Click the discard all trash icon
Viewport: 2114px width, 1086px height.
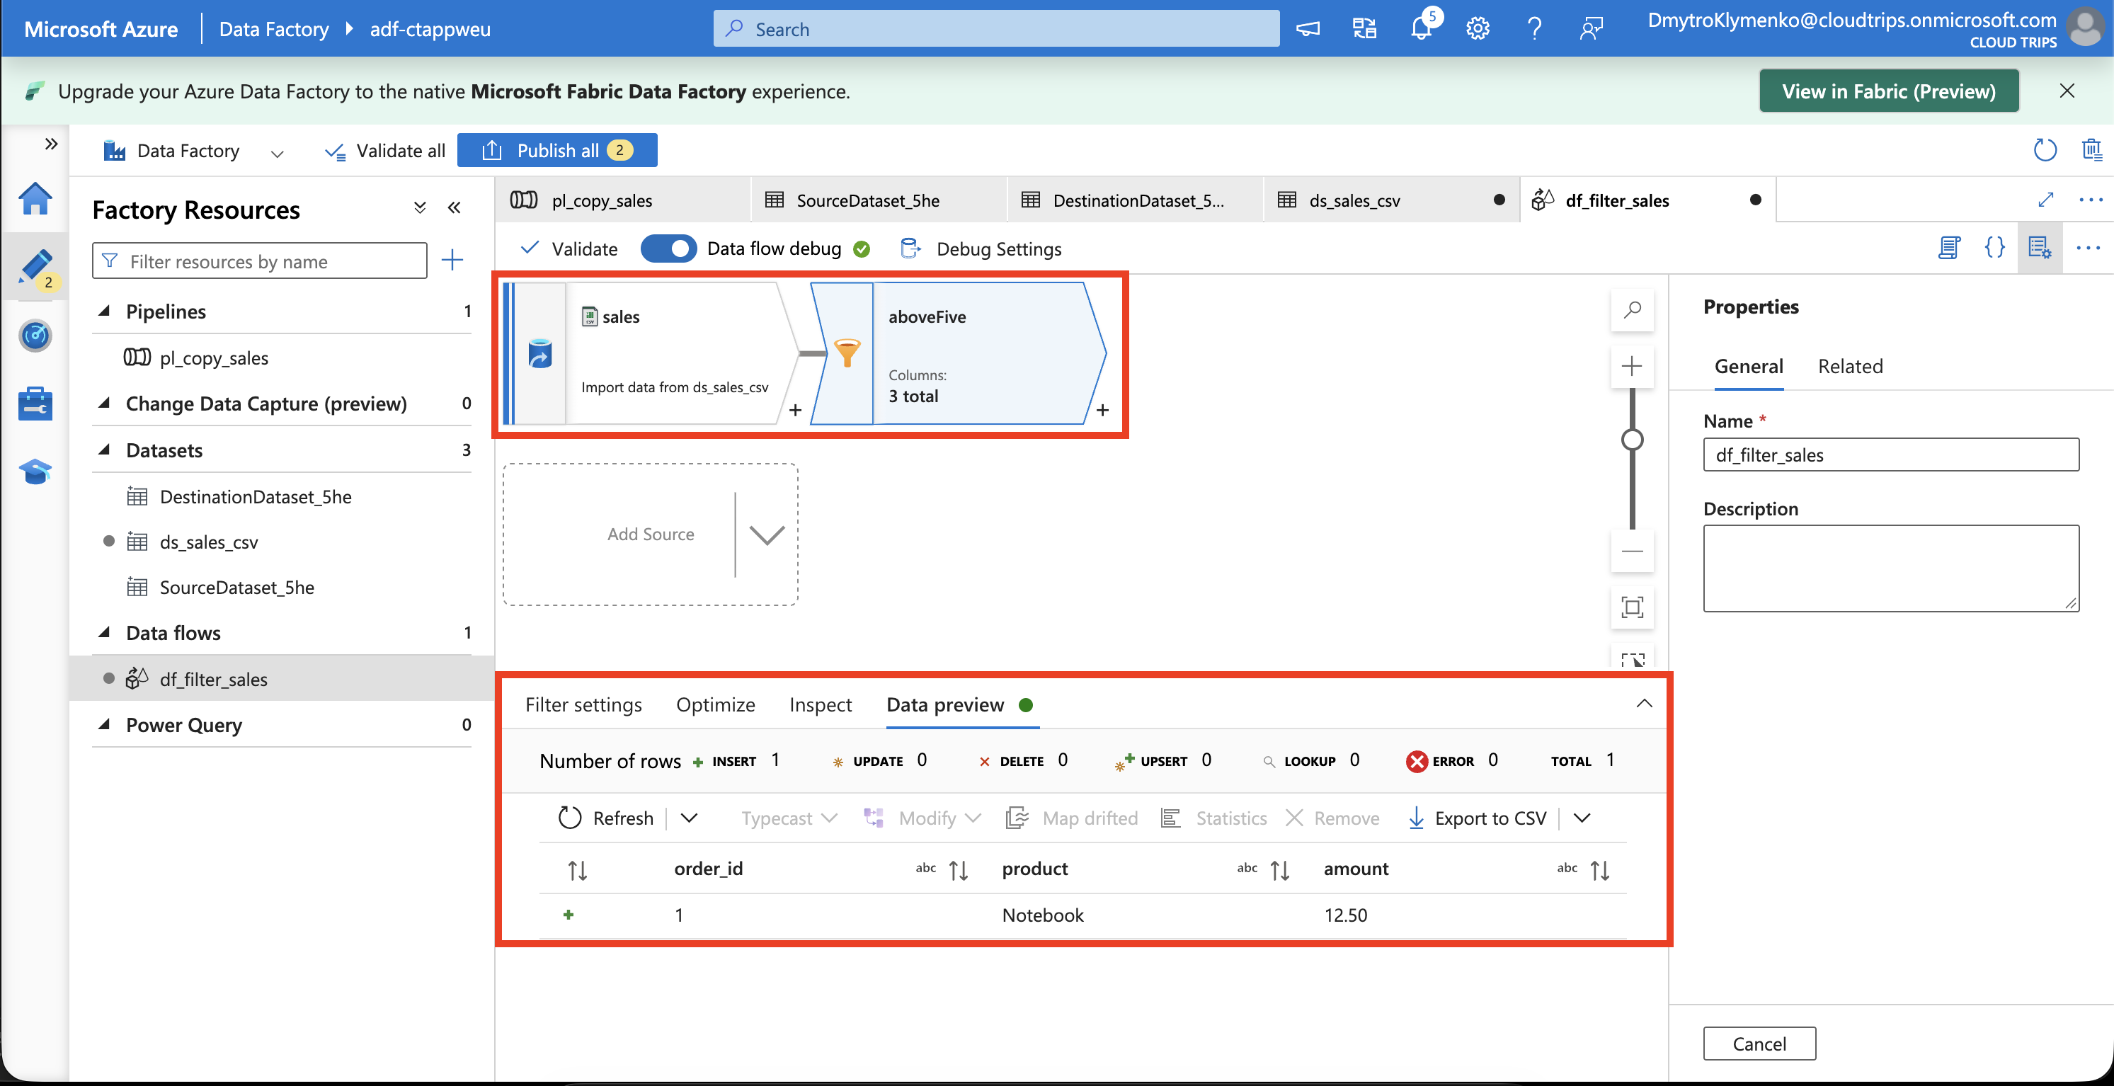point(2091,150)
